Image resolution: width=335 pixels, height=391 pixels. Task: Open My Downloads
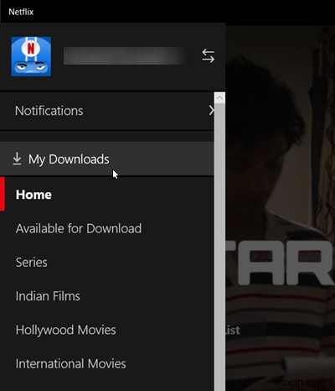[x=107, y=159]
